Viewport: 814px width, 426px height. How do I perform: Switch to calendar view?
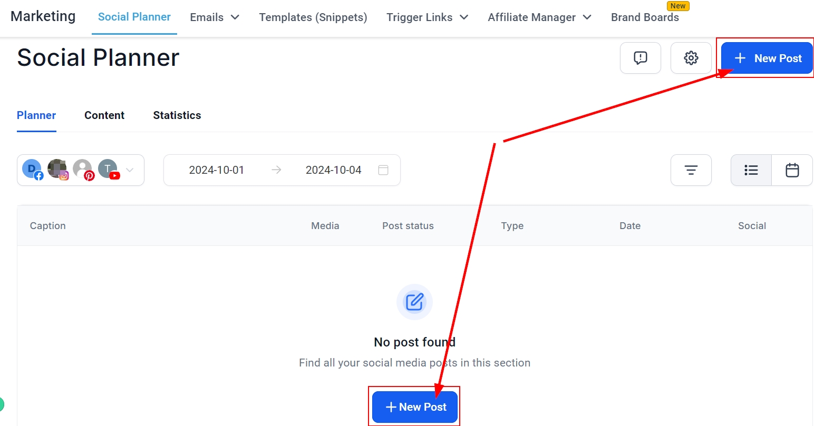point(792,170)
